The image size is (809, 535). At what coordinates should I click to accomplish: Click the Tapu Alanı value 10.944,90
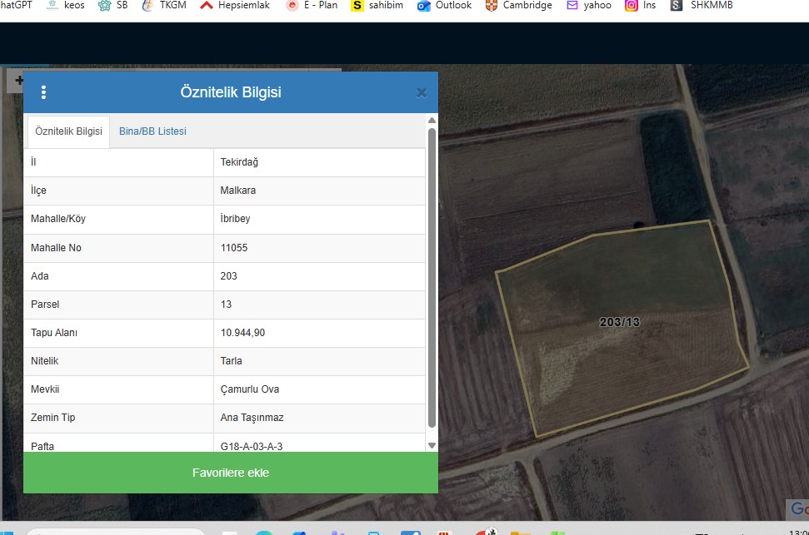(242, 333)
